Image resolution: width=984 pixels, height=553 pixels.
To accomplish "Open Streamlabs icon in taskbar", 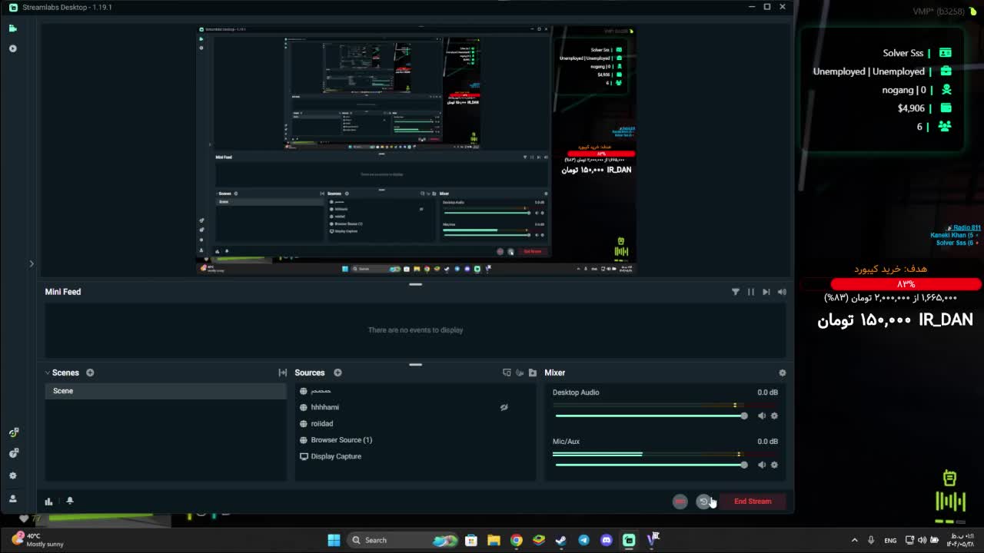I will [629, 540].
